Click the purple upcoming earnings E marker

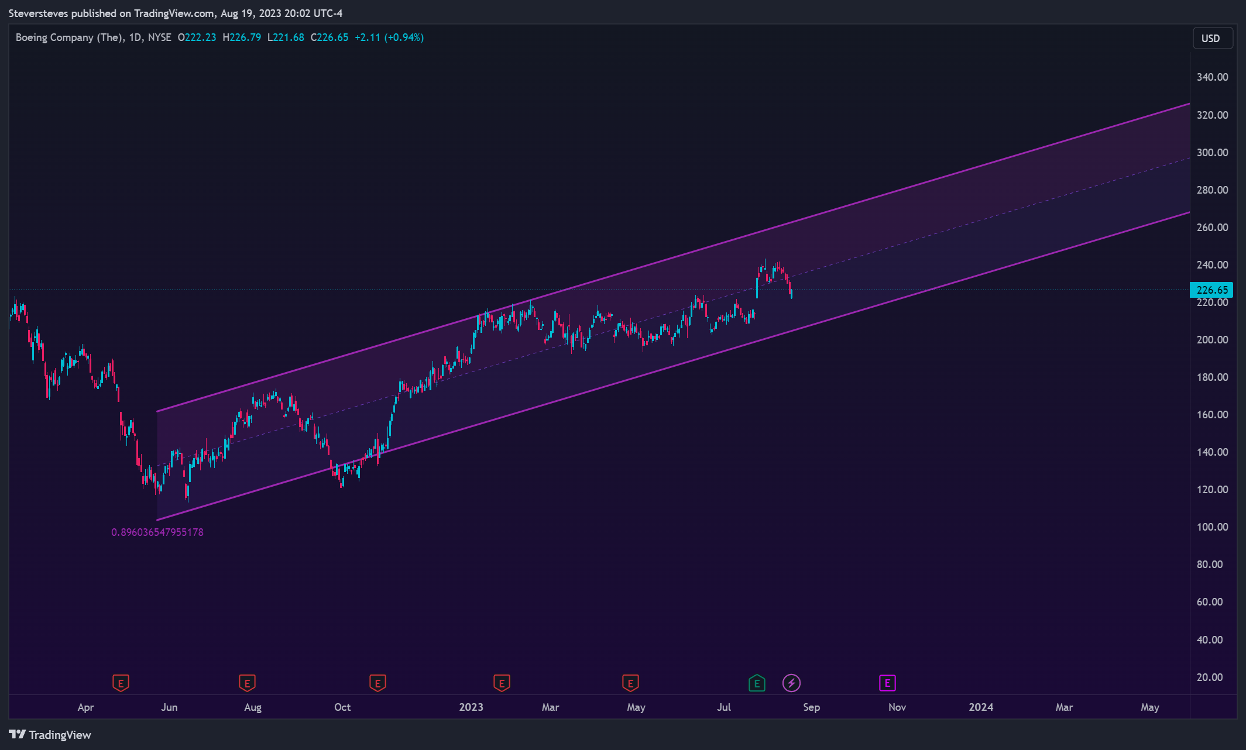pos(887,683)
